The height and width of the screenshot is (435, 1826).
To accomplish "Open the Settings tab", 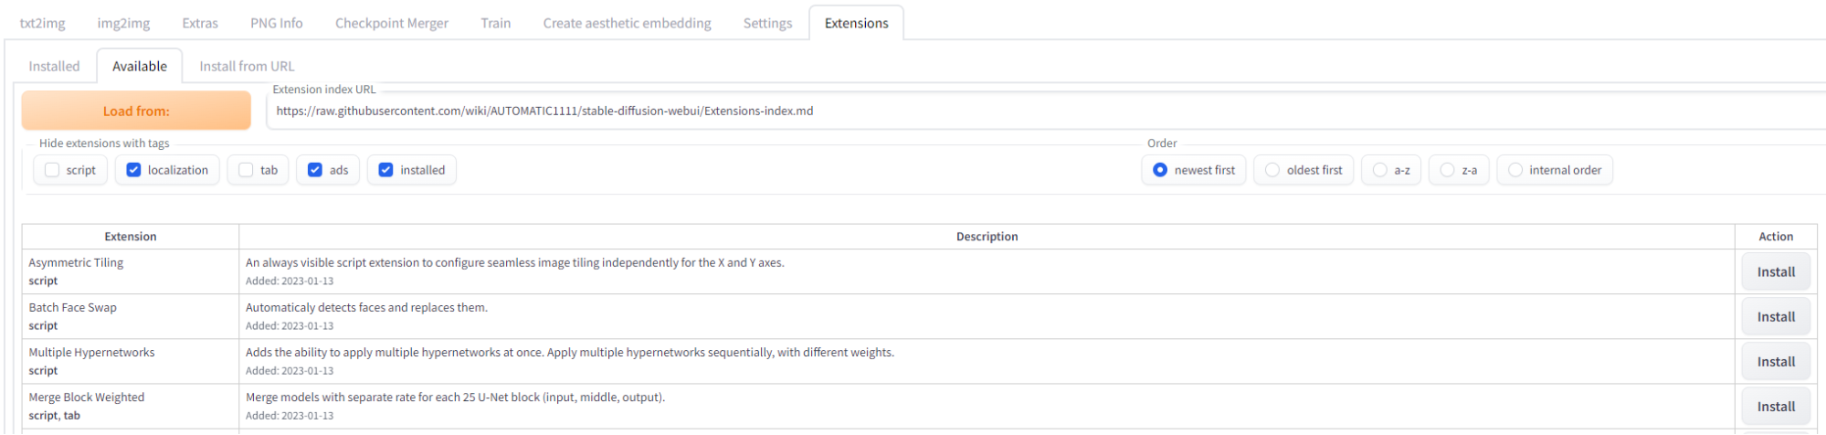I will pyautogui.click(x=767, y=23).
